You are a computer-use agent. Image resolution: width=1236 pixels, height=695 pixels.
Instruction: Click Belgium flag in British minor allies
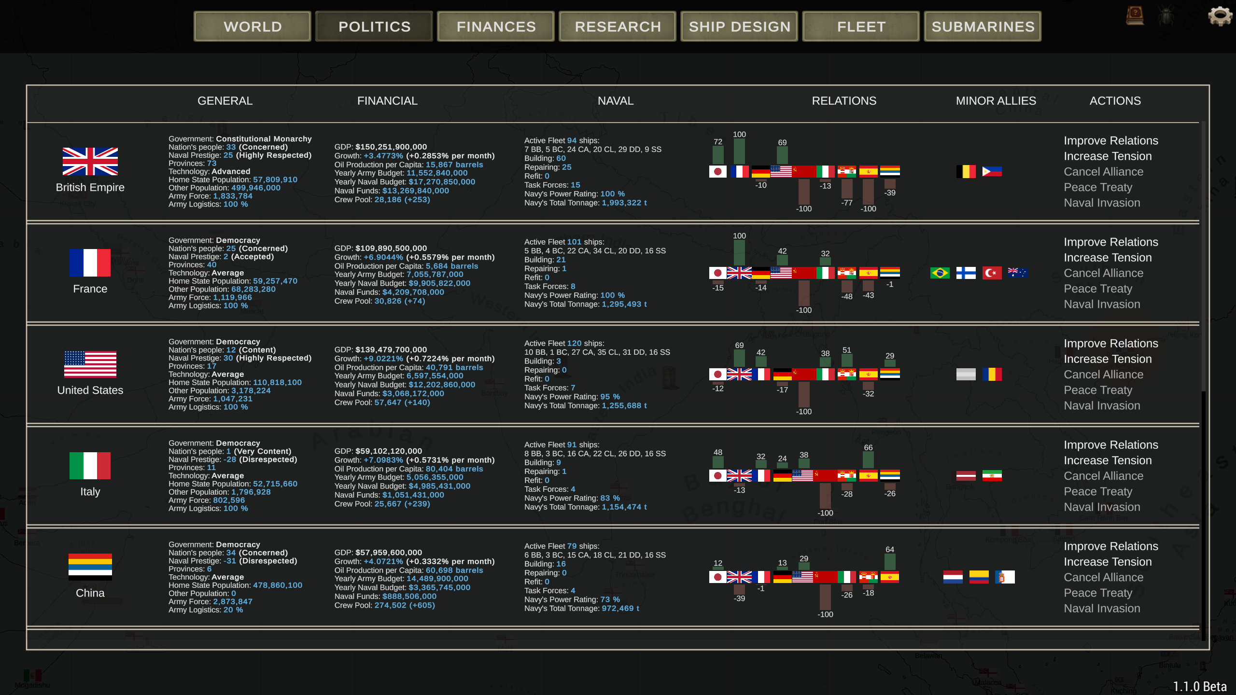click(966, 171)
